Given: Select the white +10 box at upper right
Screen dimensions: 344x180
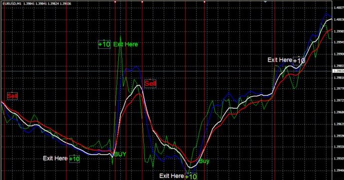Looking at the screenshot, I should point(299,60).
